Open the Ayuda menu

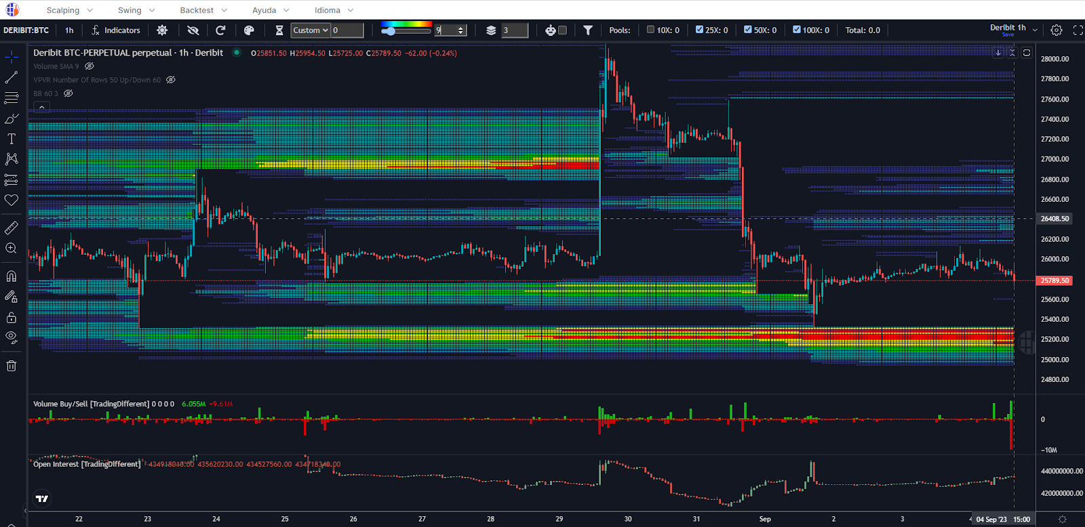271,10
